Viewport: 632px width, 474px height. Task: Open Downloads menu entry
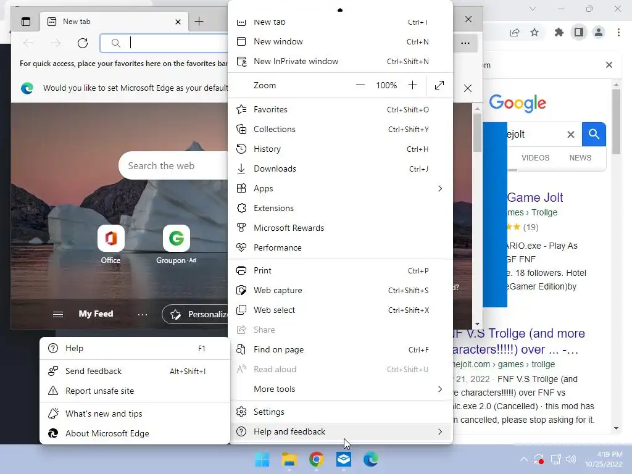coord(340,168)
